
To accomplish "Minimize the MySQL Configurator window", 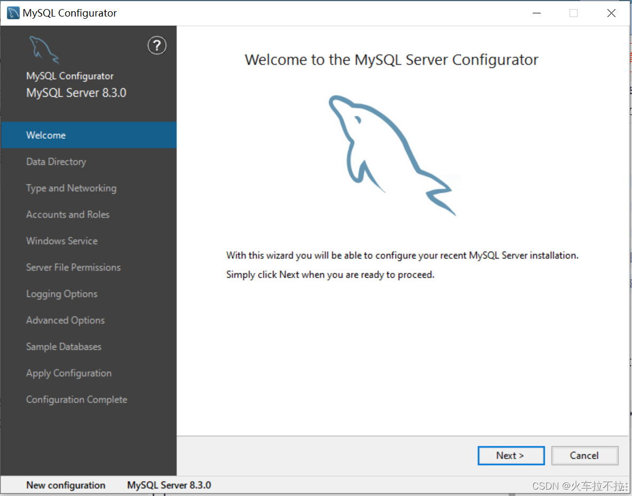I will coord(536,13).
